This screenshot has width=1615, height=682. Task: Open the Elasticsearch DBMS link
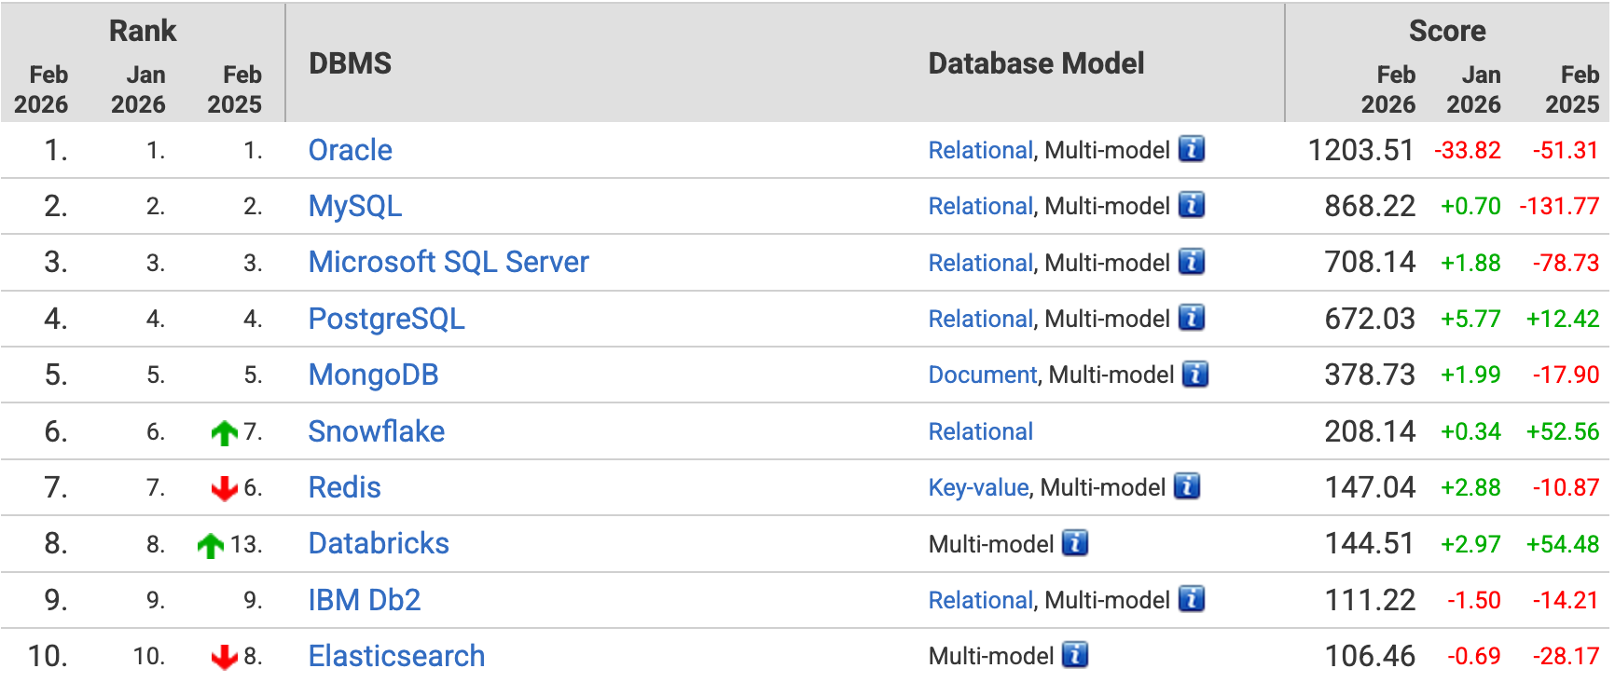396,656
